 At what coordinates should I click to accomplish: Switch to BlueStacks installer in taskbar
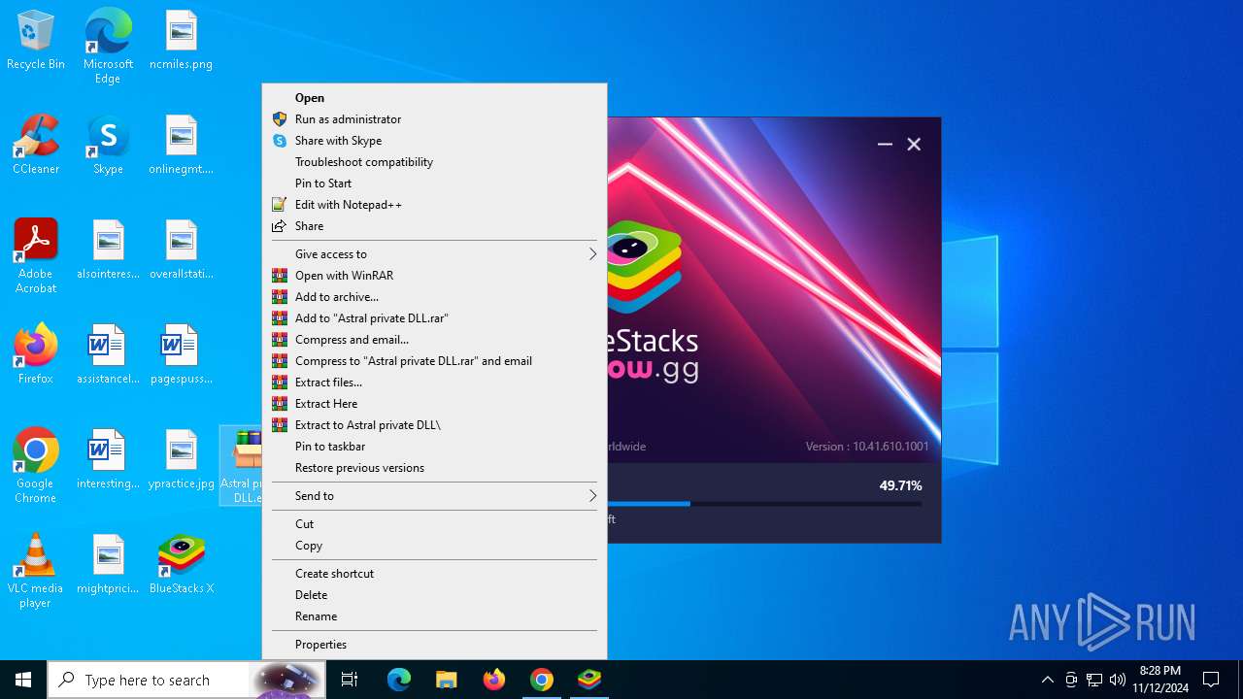click(x=589, y=680)
